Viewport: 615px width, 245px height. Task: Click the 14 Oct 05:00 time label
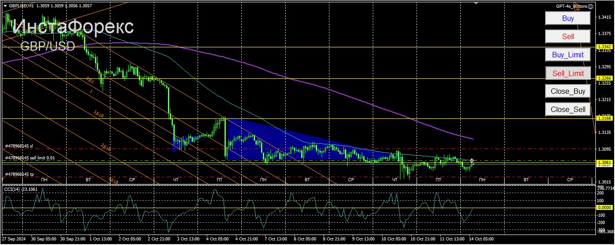pos(482,239)
